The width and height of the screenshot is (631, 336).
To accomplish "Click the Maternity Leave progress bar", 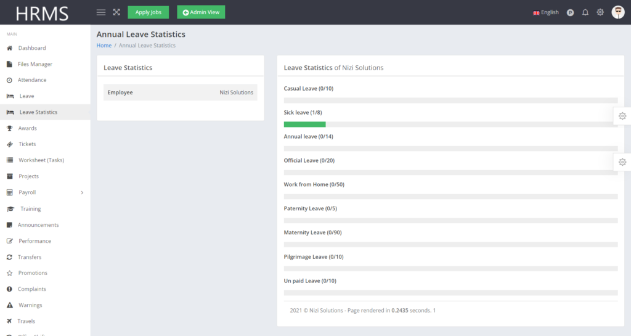I will click(450, 244).
